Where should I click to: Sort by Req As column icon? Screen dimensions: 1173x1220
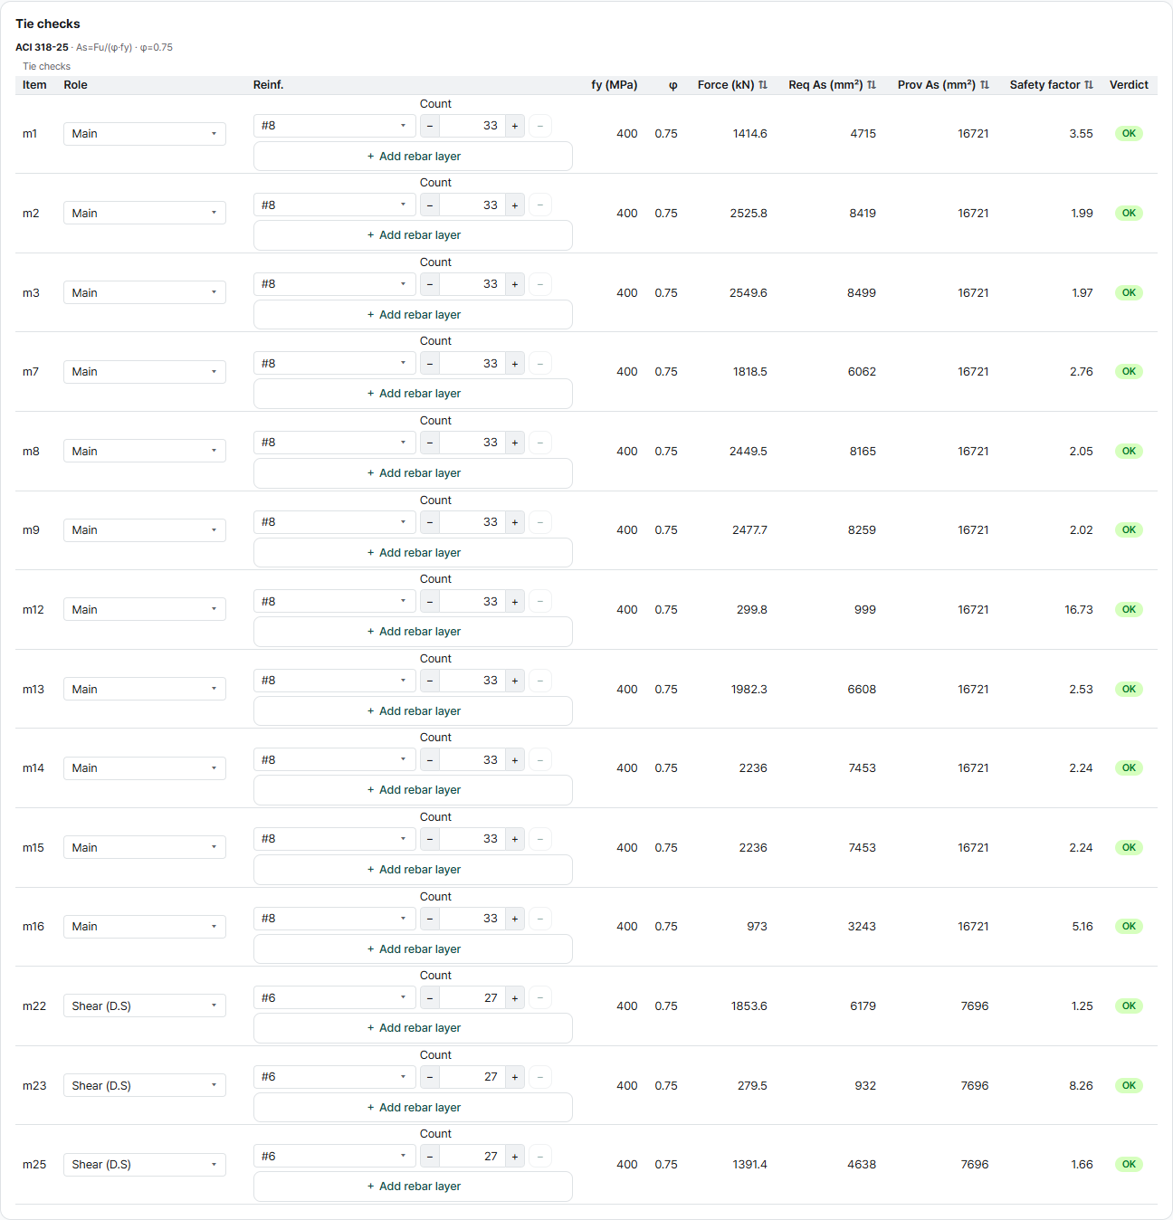pyautogui.click(x=872, y=85)
